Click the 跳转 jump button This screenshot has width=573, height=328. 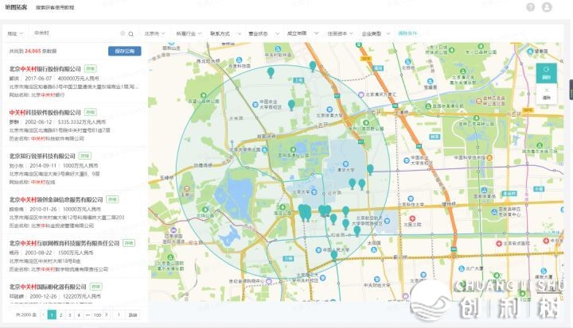tap(133, 314)
